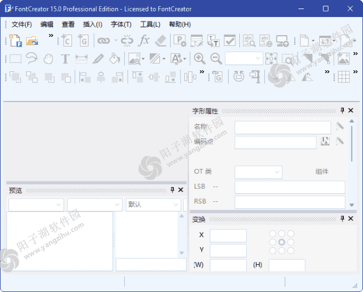Open font properties P gear icon
This screenshot has height=292, width=363.
tap(180, 41)
